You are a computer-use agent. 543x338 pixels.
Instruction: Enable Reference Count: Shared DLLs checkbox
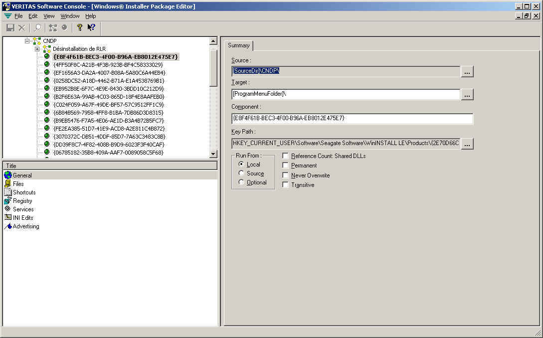285,156
